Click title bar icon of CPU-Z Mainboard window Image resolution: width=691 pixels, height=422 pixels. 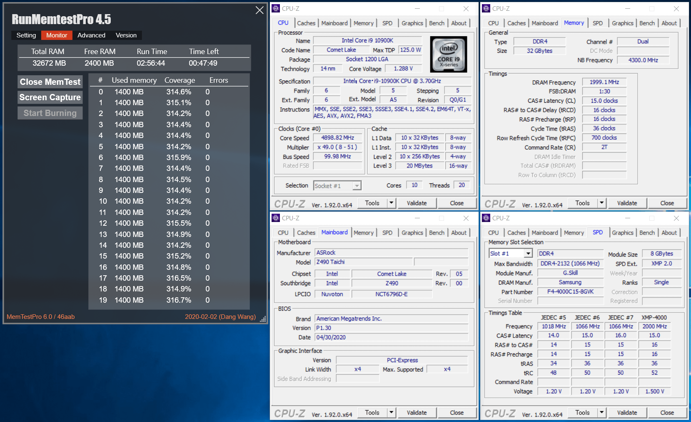pyautogui.click(x=276, y=218)
